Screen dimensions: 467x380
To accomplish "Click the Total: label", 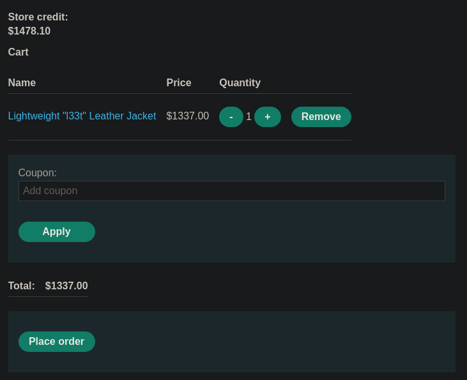I will point(22,286).
